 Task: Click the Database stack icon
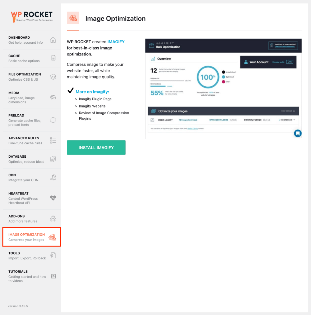[x=53, y=159]
